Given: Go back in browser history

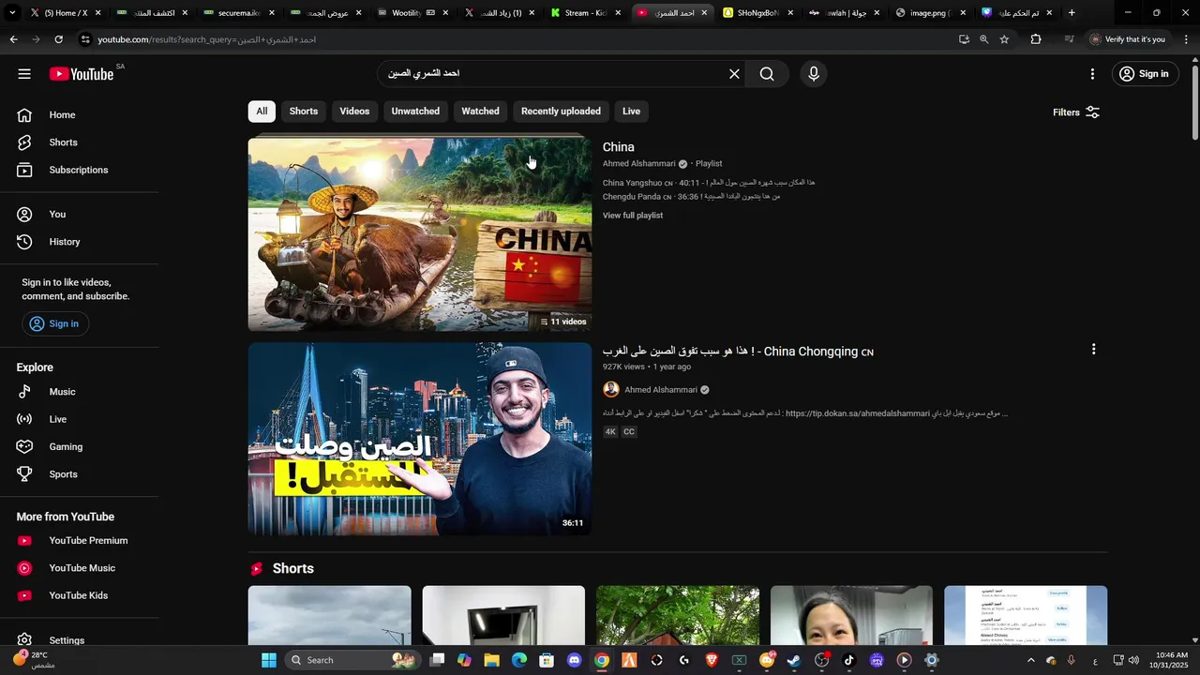Looking at the screenshot, I should click(x=13, y=39).
